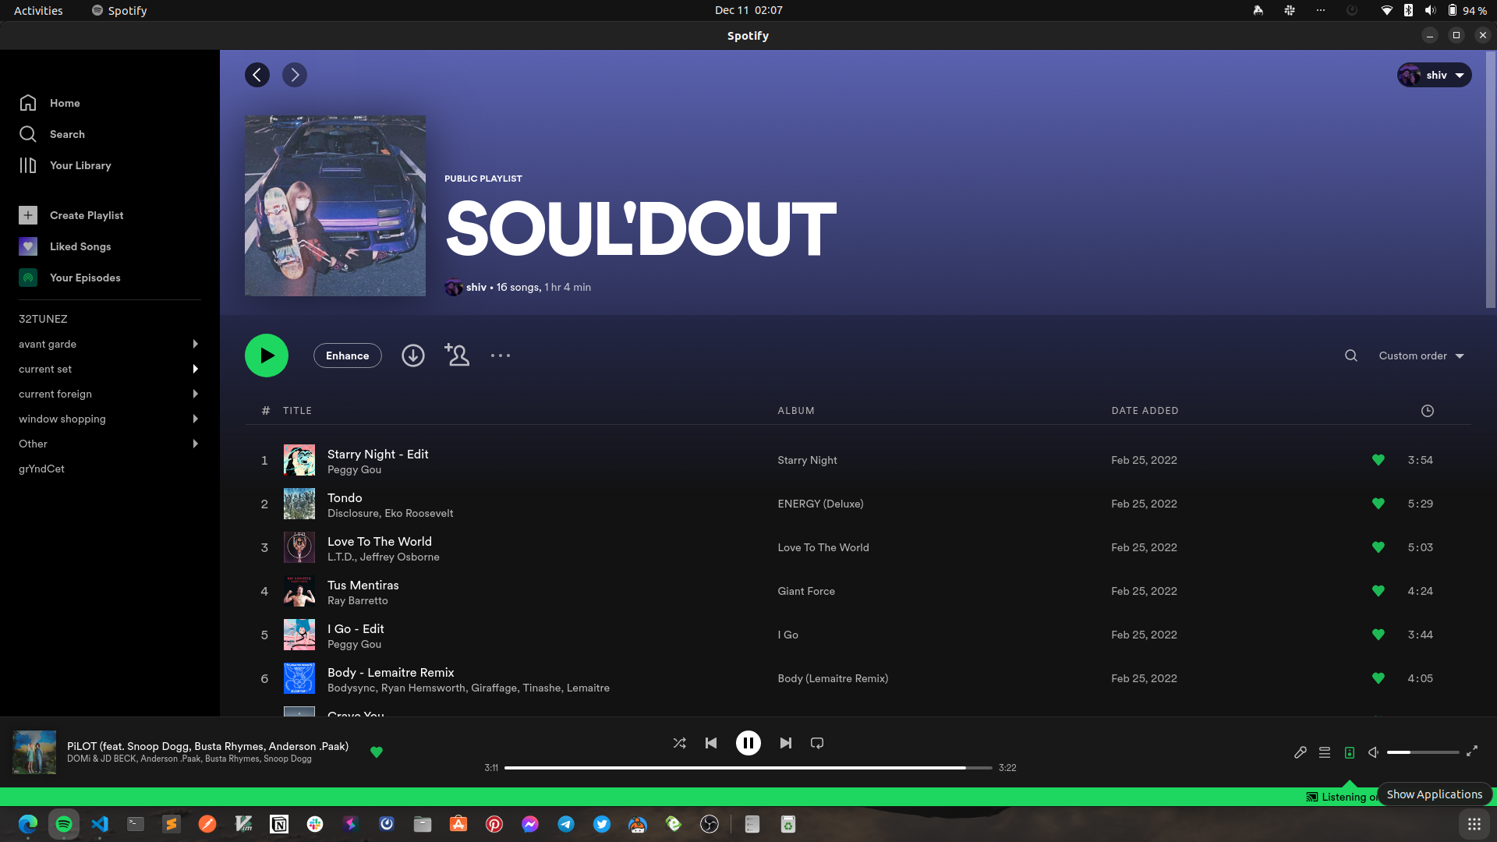Go back with the left arrow button
Screen dimensions: 1497x842
click(x=257, y=75)
